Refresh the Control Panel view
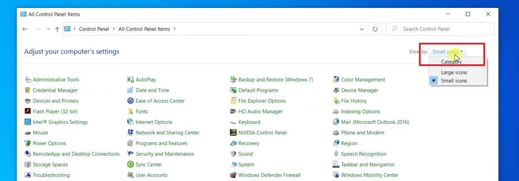The height and width of the screenshot is (181, 519). [375, 29]
